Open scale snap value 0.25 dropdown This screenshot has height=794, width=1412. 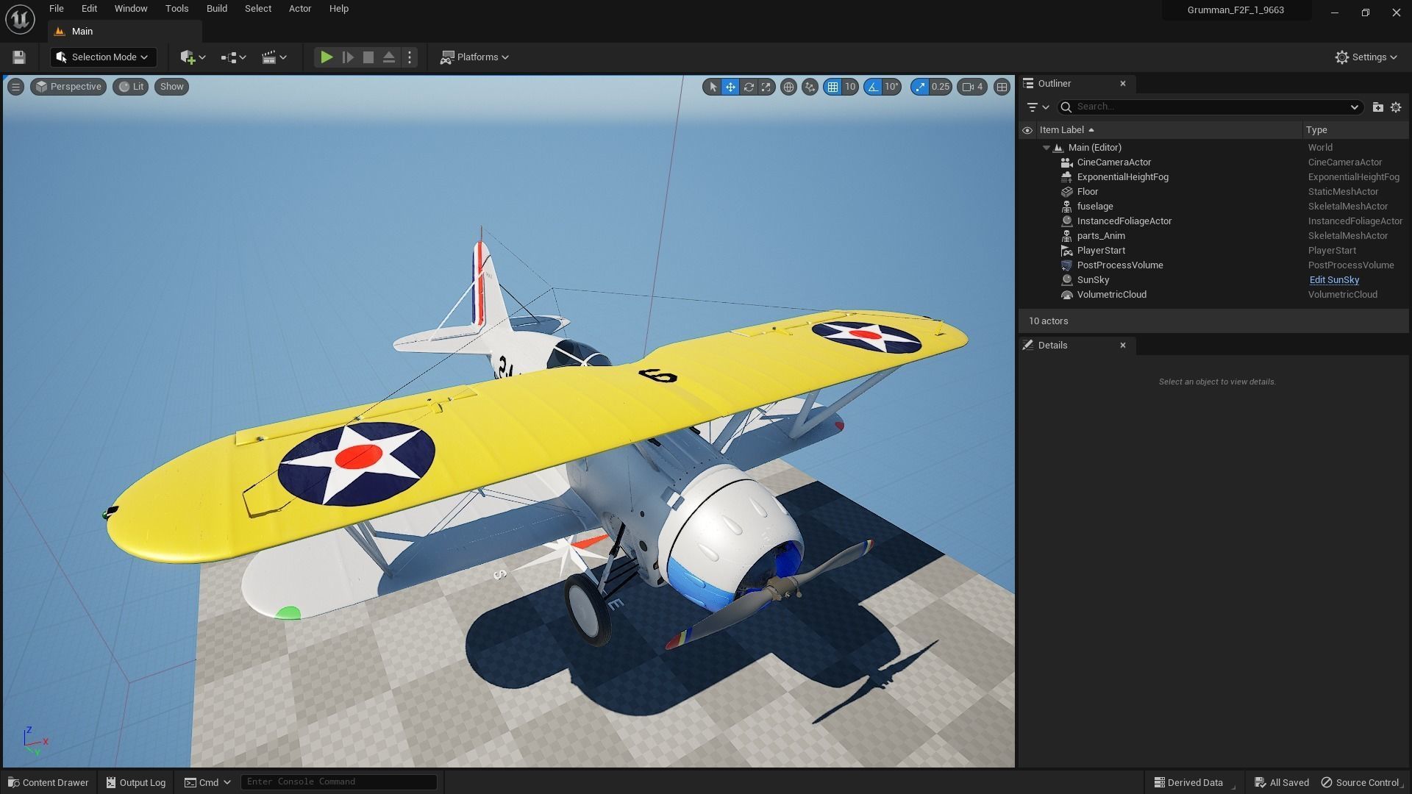pos(941,87)
